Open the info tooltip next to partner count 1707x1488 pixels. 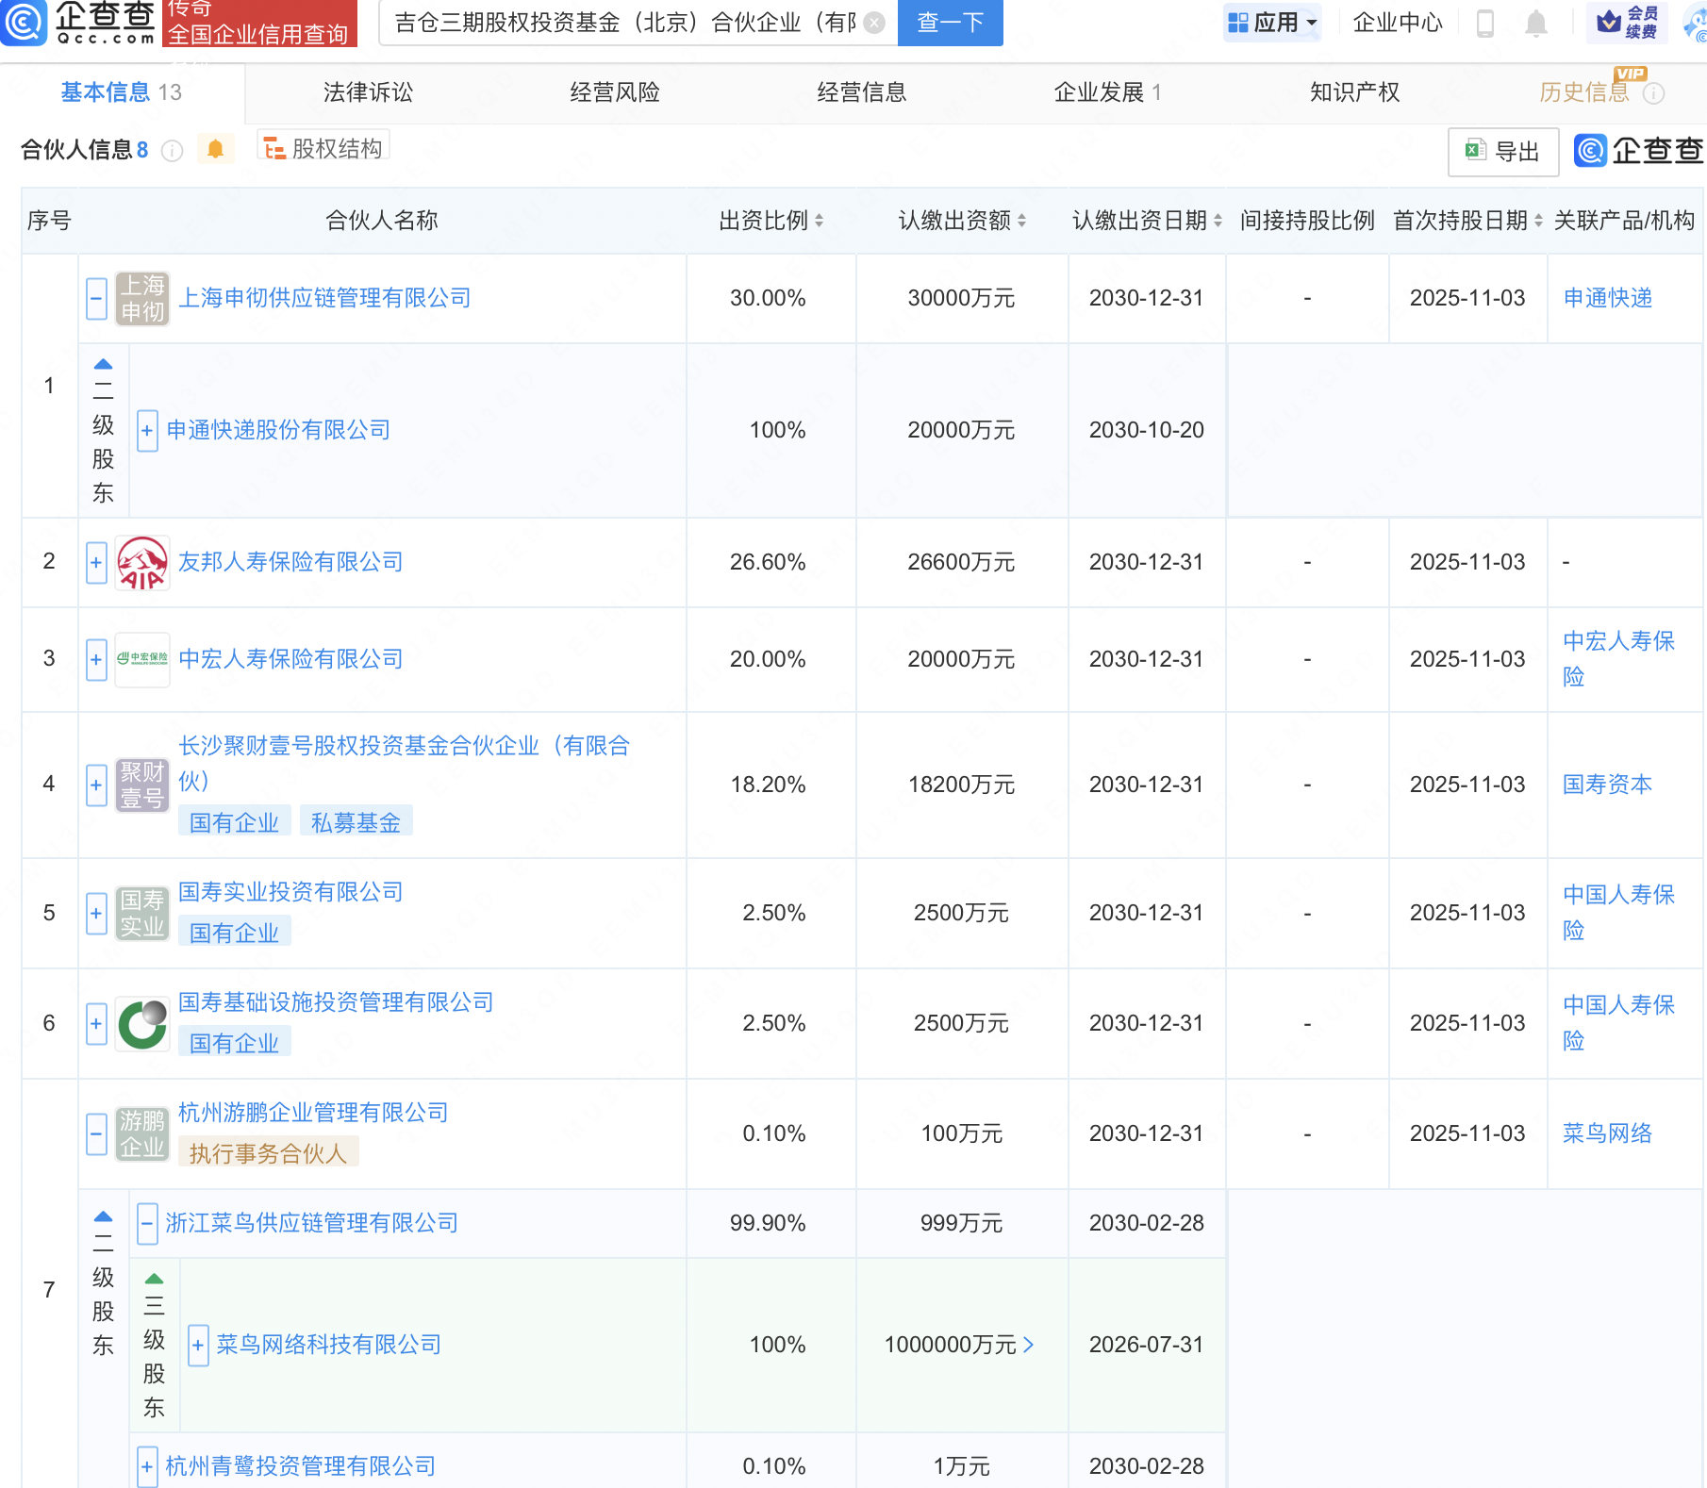(x=172, y=151)
